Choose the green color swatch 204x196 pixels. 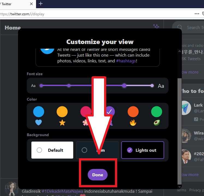(x=157, y=112)
